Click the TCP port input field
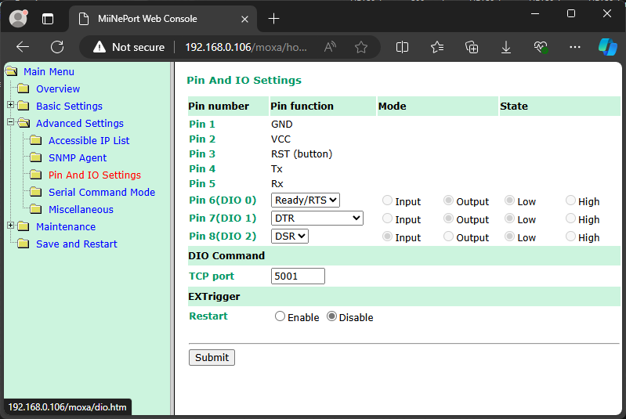 pos(298,276)
